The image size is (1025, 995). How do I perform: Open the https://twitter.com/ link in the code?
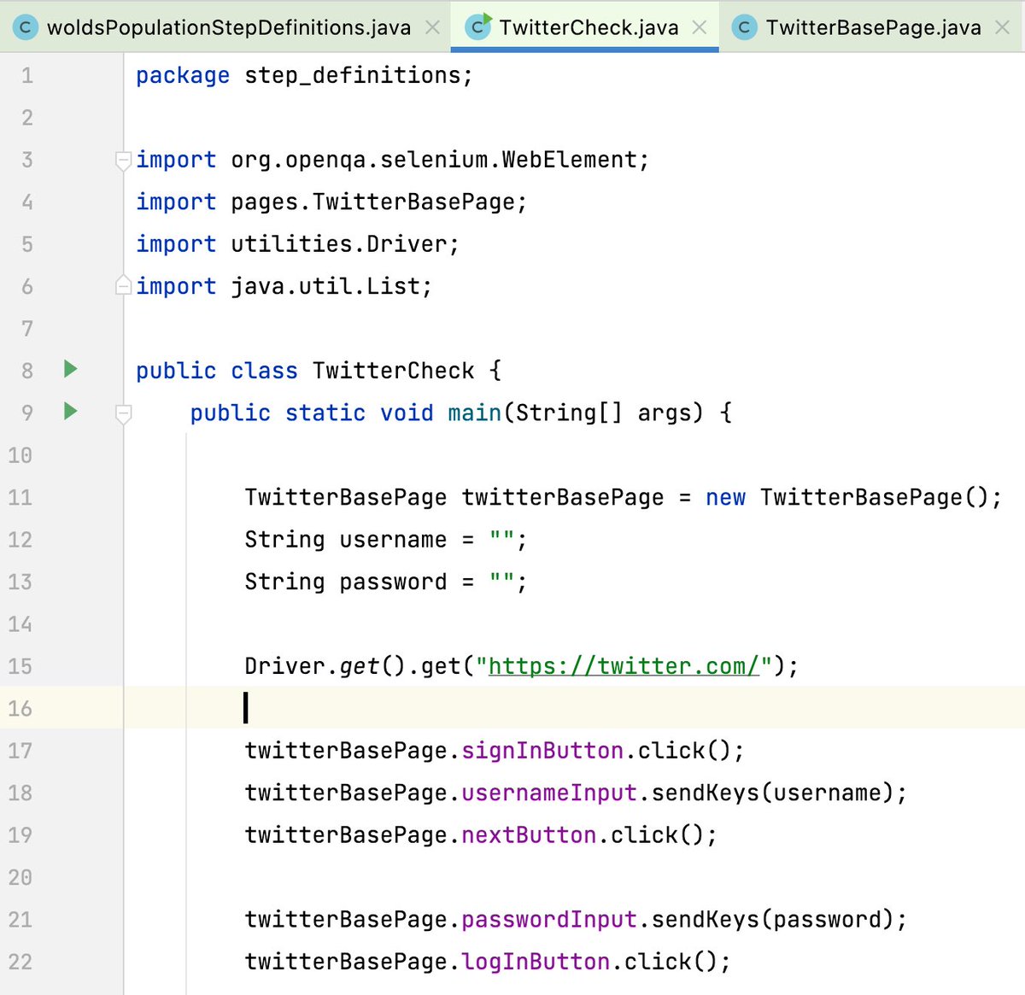point(624,666)
